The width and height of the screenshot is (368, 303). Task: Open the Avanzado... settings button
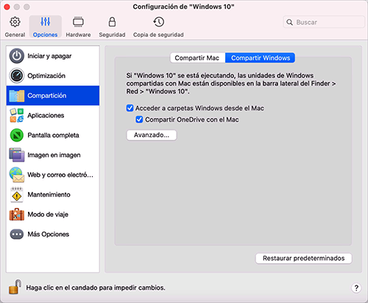152,135
